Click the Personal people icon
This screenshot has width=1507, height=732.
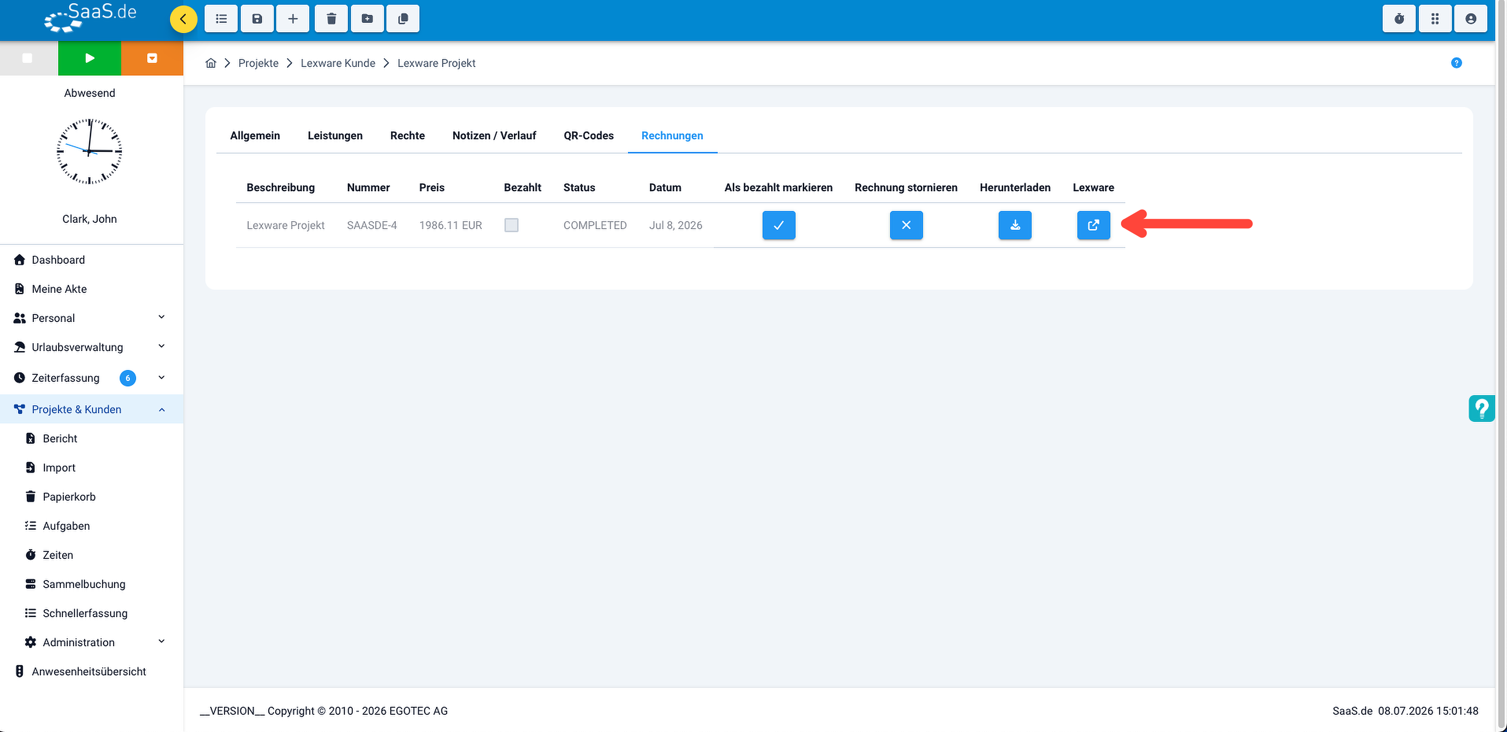(x=19, y=318)
